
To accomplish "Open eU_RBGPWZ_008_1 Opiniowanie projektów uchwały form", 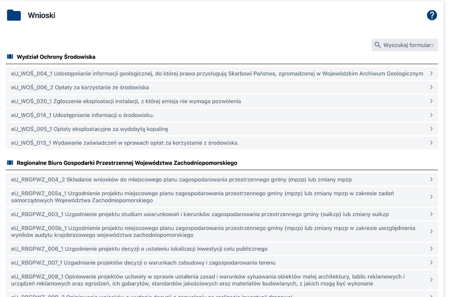I will 208,280.
